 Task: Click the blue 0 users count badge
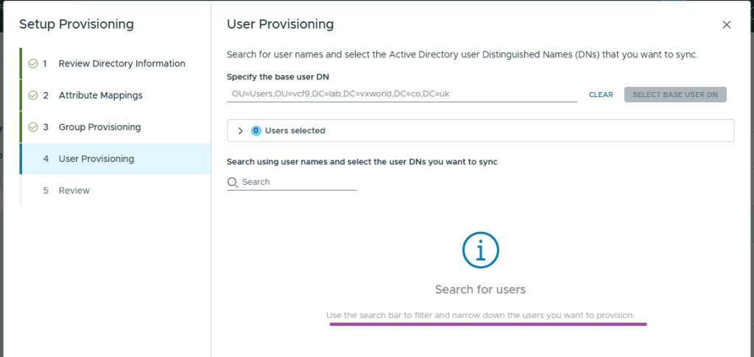[256, 130]
